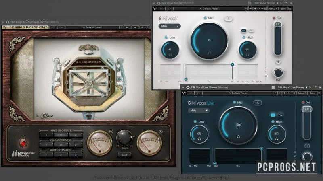
Task: Click undo in Silk Vocal Stereo toolbar
Action: pyautogui.click(x=162, y=8)
